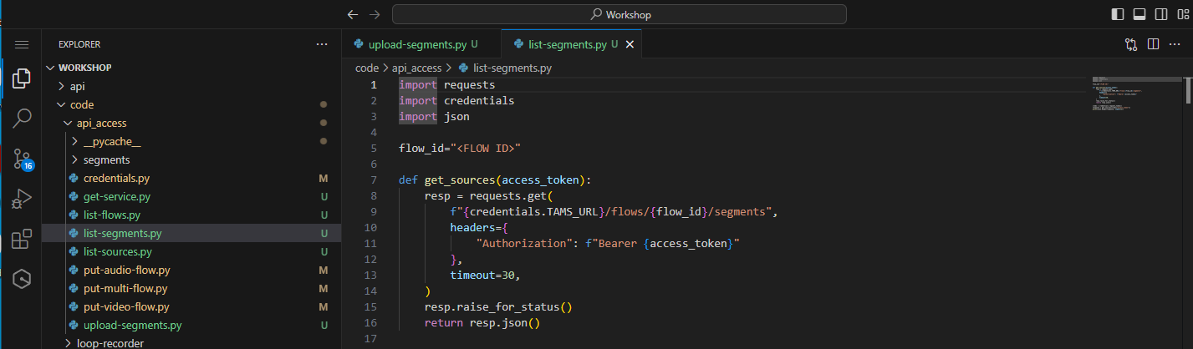The height and width of the screenshot is (349, 1193).
Task: Click the 'import requests' line
Action: 447,85
